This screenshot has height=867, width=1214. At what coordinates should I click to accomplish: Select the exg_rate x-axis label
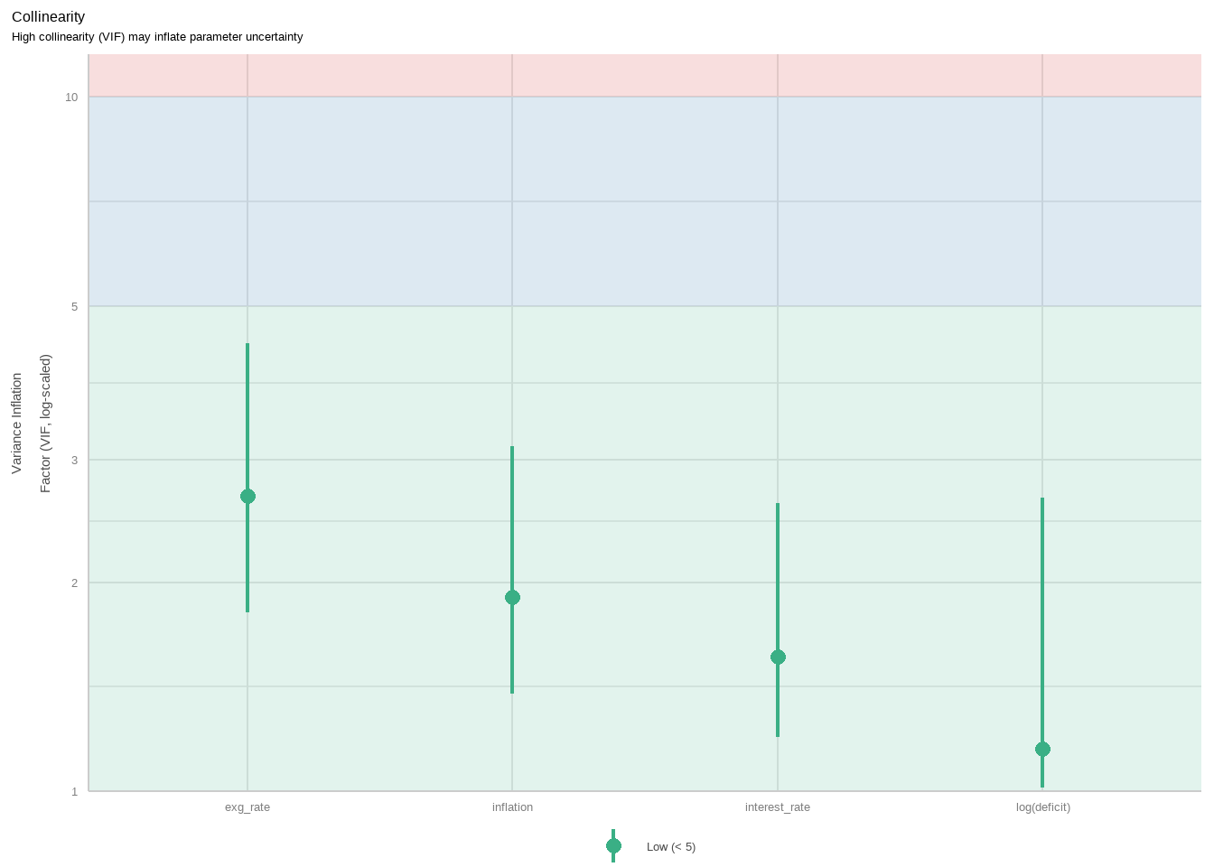pyautogui.click(x=247, y=807)
